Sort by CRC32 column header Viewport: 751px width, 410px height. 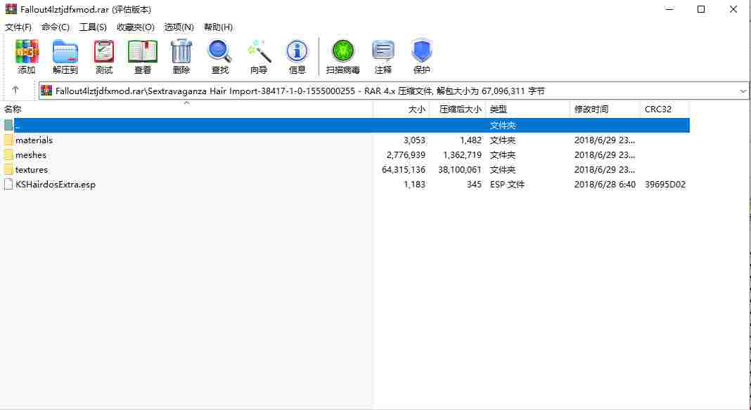665,109
